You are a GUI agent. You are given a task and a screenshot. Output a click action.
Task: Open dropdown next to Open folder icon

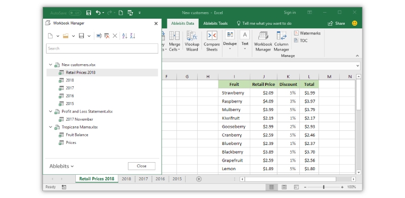(73, 36)
